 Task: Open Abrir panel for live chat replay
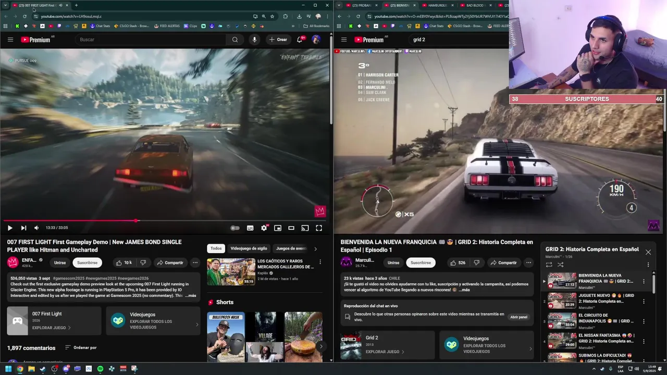pyautogui.click(x=518, y=317)
